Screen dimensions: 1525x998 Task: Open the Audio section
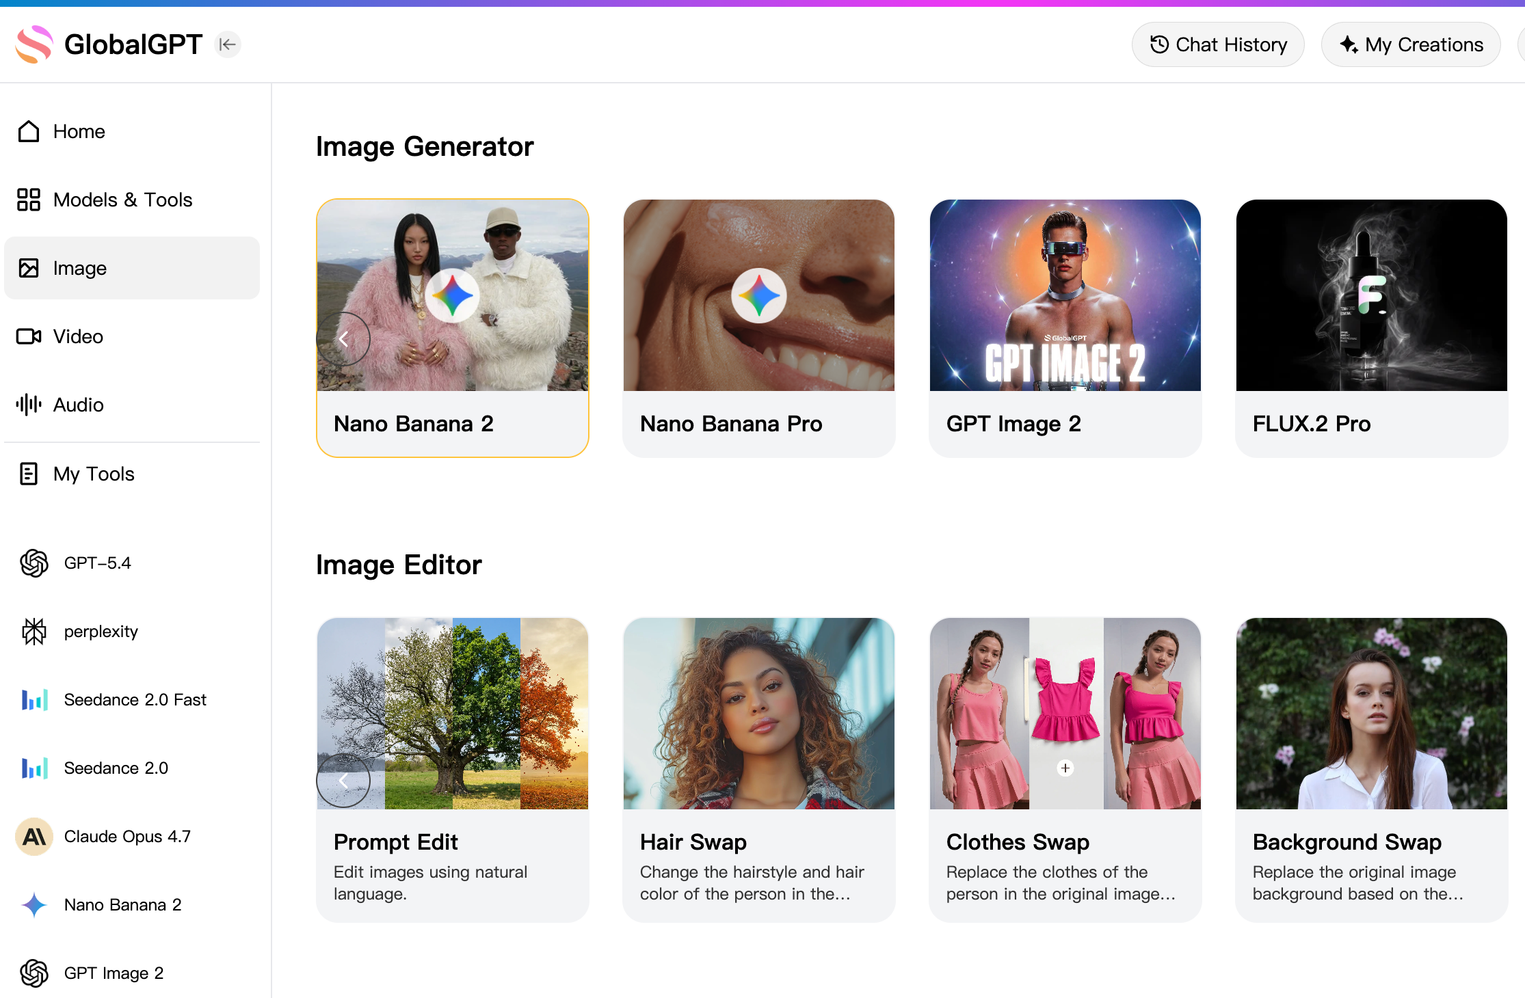[78, 405]
